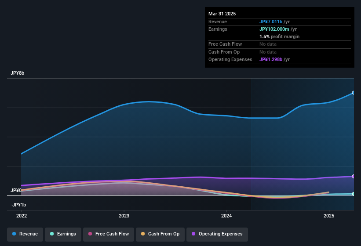Click the Operating Expenses tooltip row label

[230, 60]
